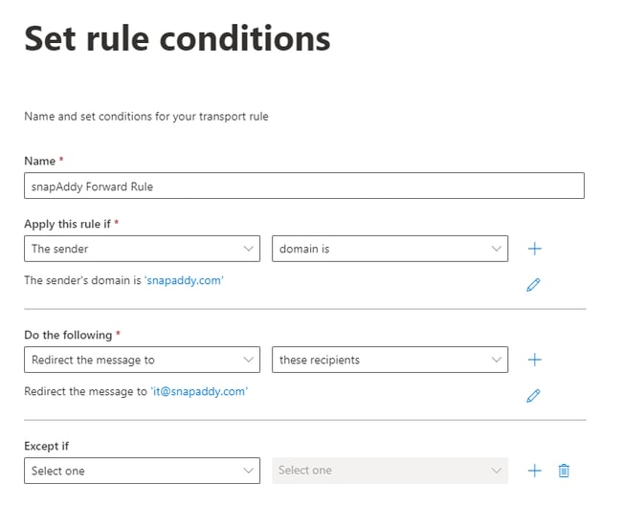
Task: Expand the 'domain is' dropdown
Action: click(x=389, y=249)
